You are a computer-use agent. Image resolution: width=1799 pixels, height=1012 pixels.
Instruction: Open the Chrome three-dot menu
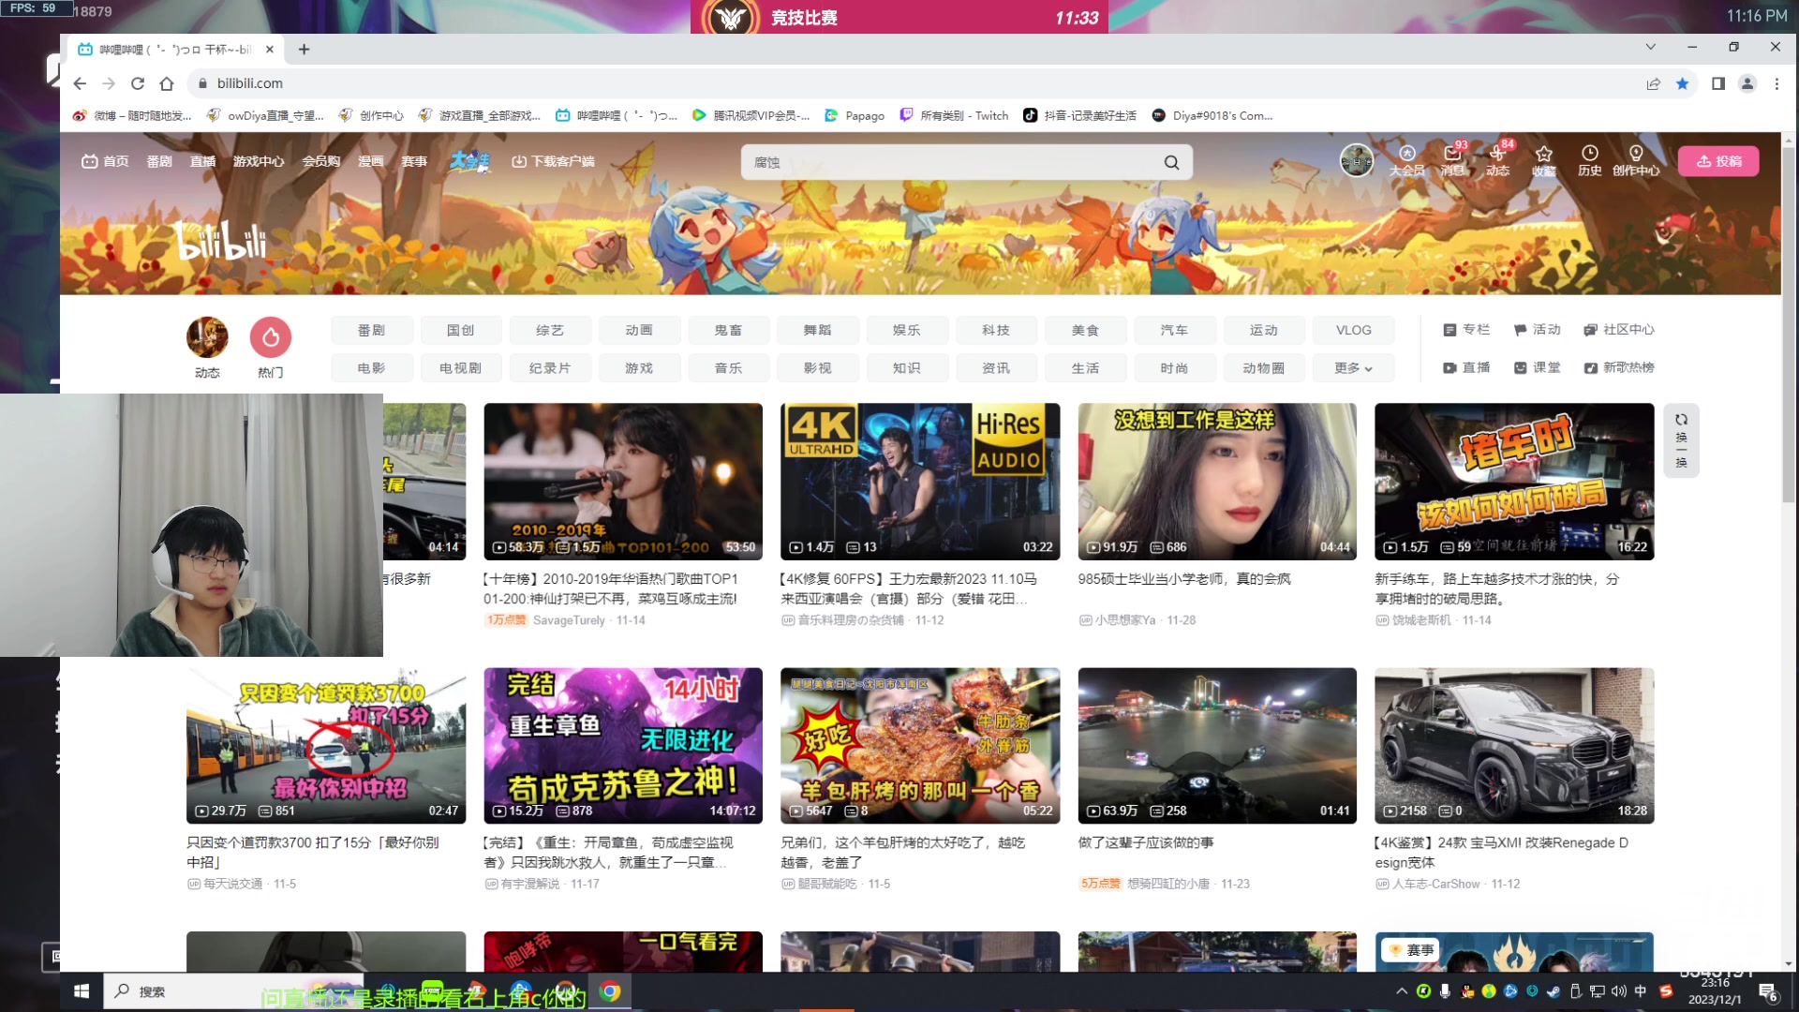click(1777, 83)
